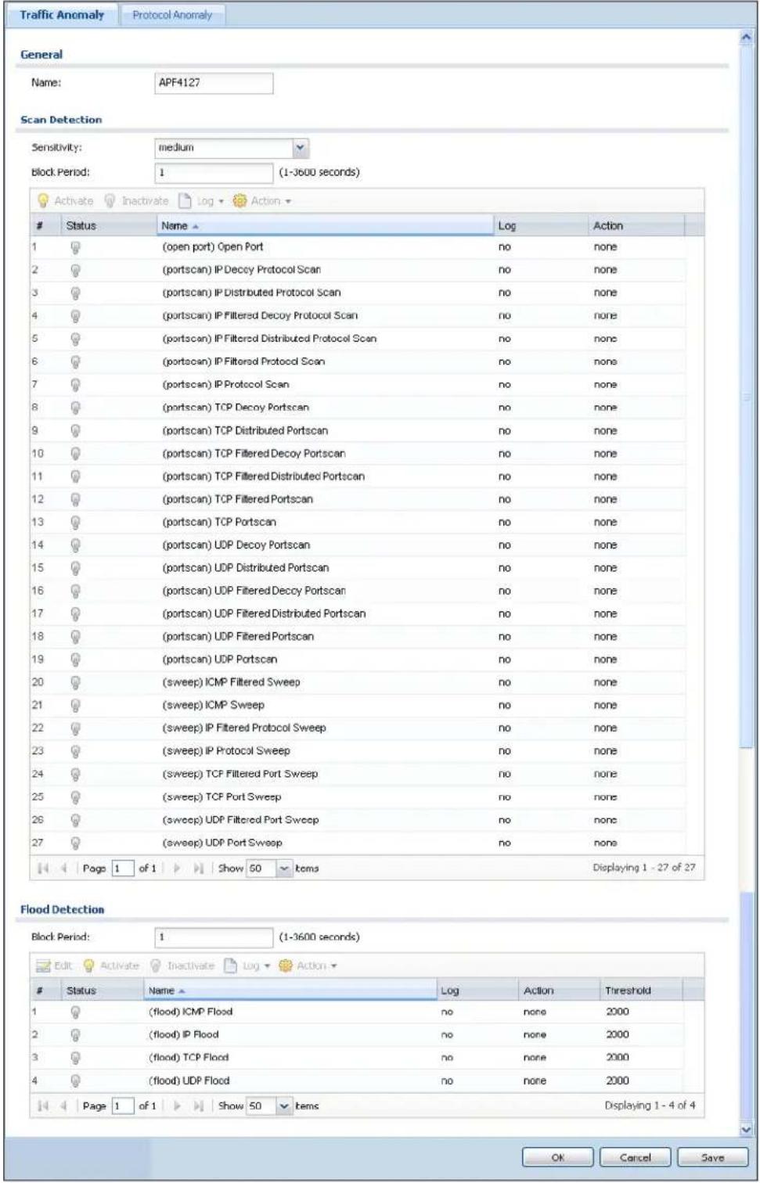Click the vertical scrollbar down arrow
Screen dimensions: 760x1183
coord(746,1129)
